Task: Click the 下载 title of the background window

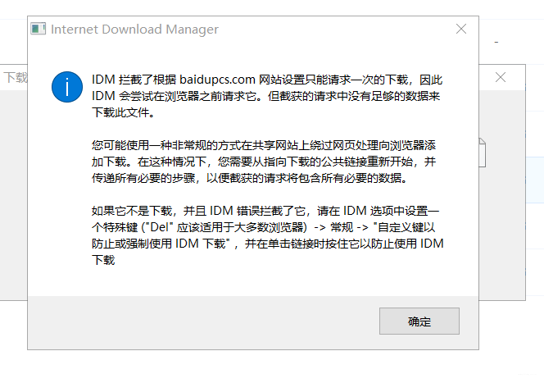Action: pos(16,77)
